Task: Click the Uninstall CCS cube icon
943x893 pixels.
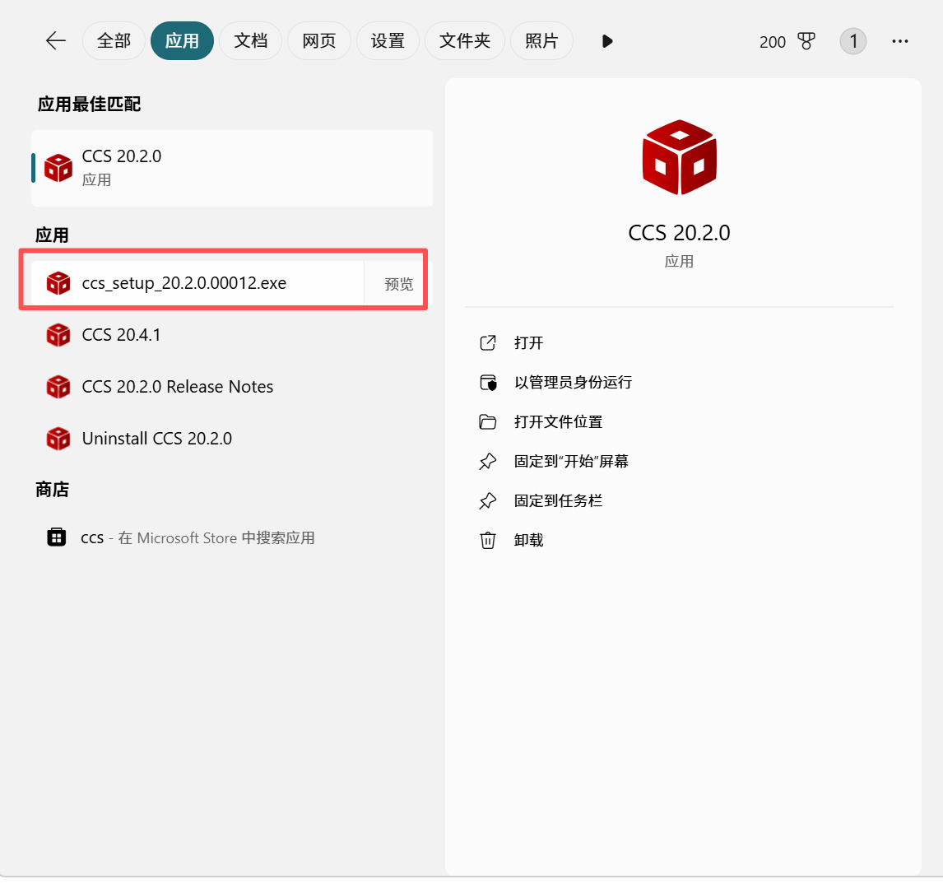Action: (58, 439)
